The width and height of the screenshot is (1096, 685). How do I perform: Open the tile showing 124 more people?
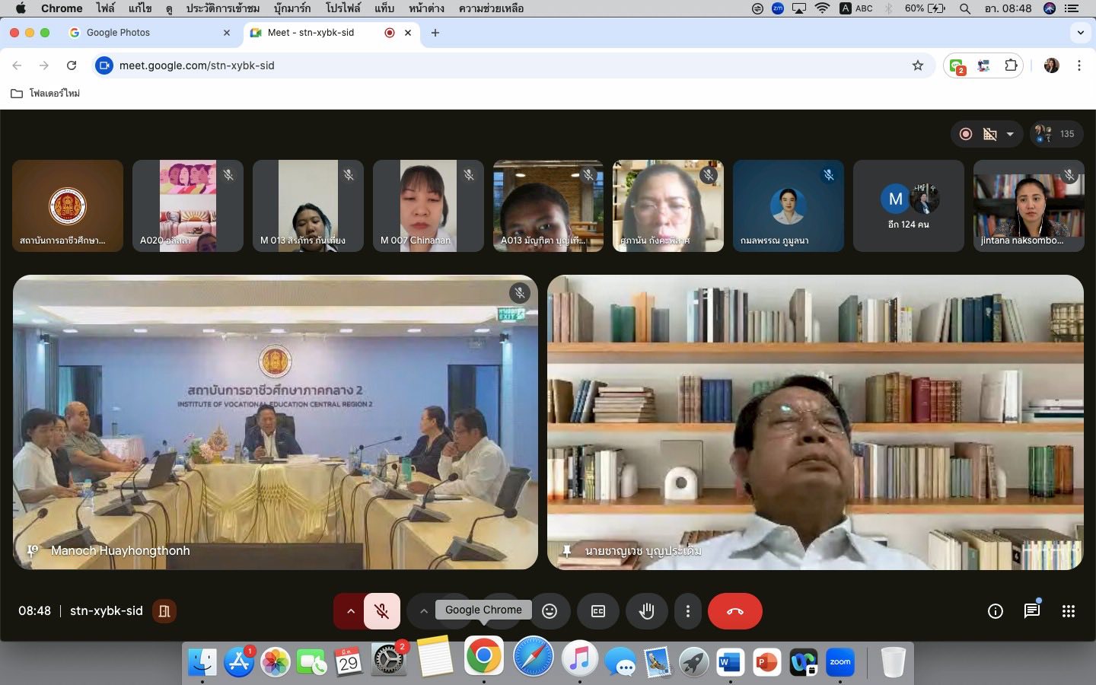point(908,205)
